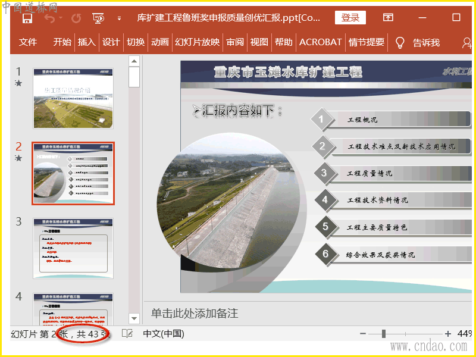Click the Share person icon
Viewport: 476px width, 357px height.
click(467, 43)
